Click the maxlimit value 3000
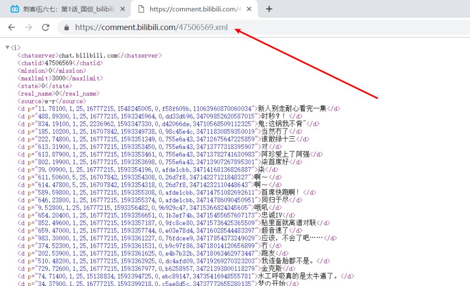Viewport: 470px width, 286px height. pyautogui.click(x=59, y=78)
